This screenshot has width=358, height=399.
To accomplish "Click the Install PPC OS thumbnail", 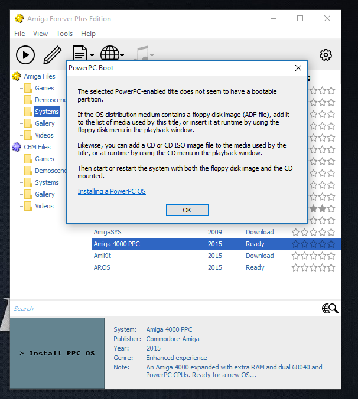I will click(57, 353).
